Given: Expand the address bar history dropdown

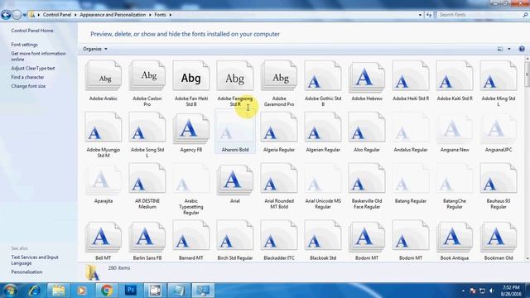Looking at the screenshot, I should point(420,15).
